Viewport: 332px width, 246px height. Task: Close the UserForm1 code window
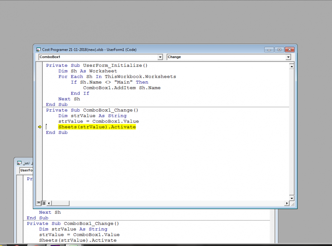290,49
